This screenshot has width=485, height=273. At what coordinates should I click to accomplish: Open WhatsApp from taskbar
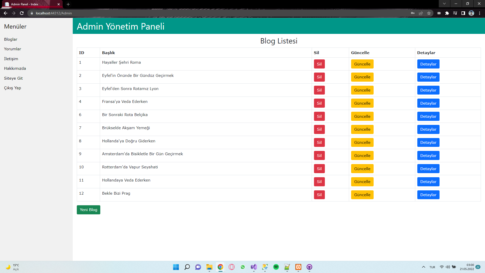coord(243,267)
